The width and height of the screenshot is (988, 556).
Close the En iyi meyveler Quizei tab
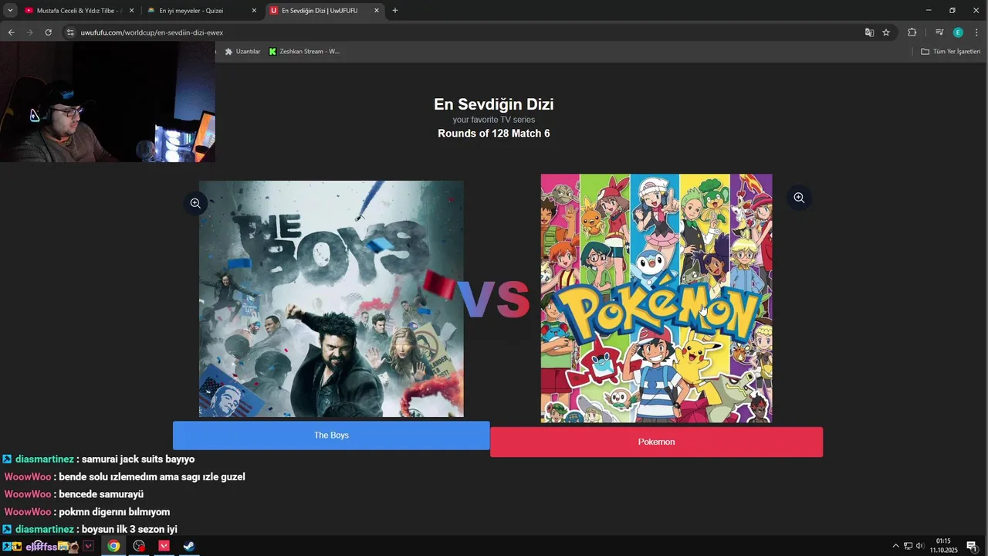click(x=254, y=11)
